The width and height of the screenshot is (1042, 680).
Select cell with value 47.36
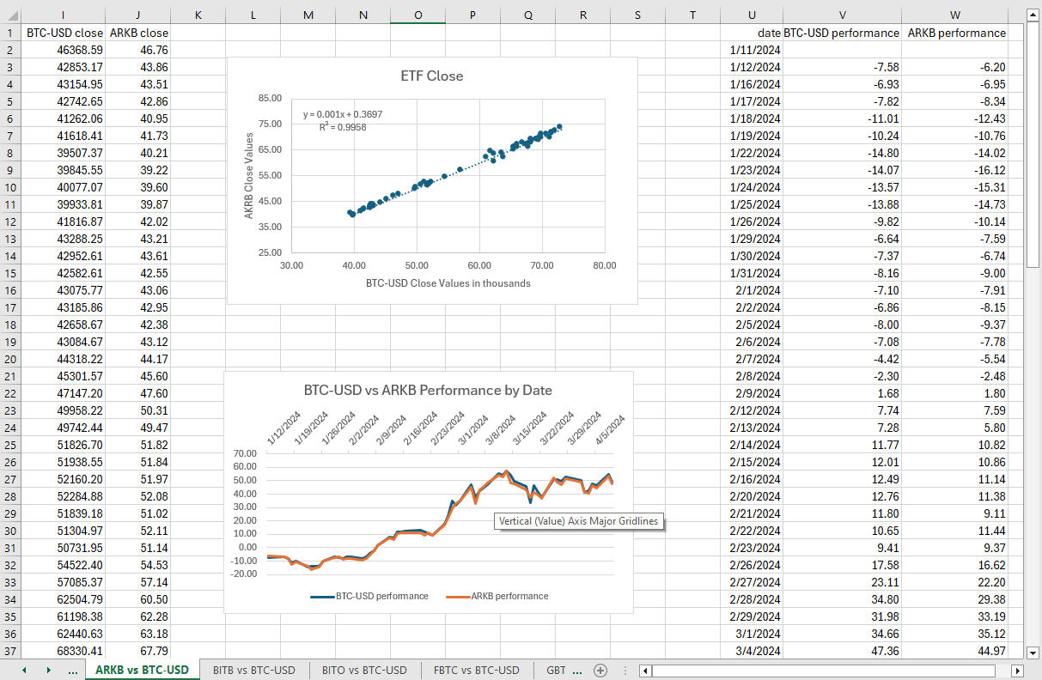pos(842,651)
